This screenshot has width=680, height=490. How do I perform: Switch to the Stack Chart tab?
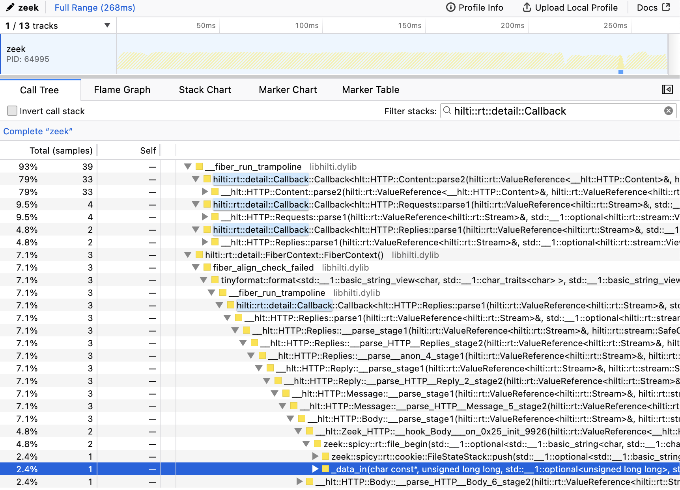205,90
